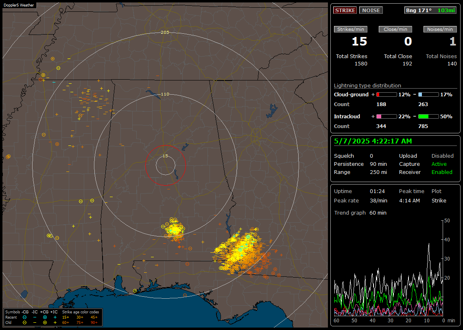Click the Trend graph duration 60 min
The image size is (463, 330).
pyautogui.click(x=378, y=213)
